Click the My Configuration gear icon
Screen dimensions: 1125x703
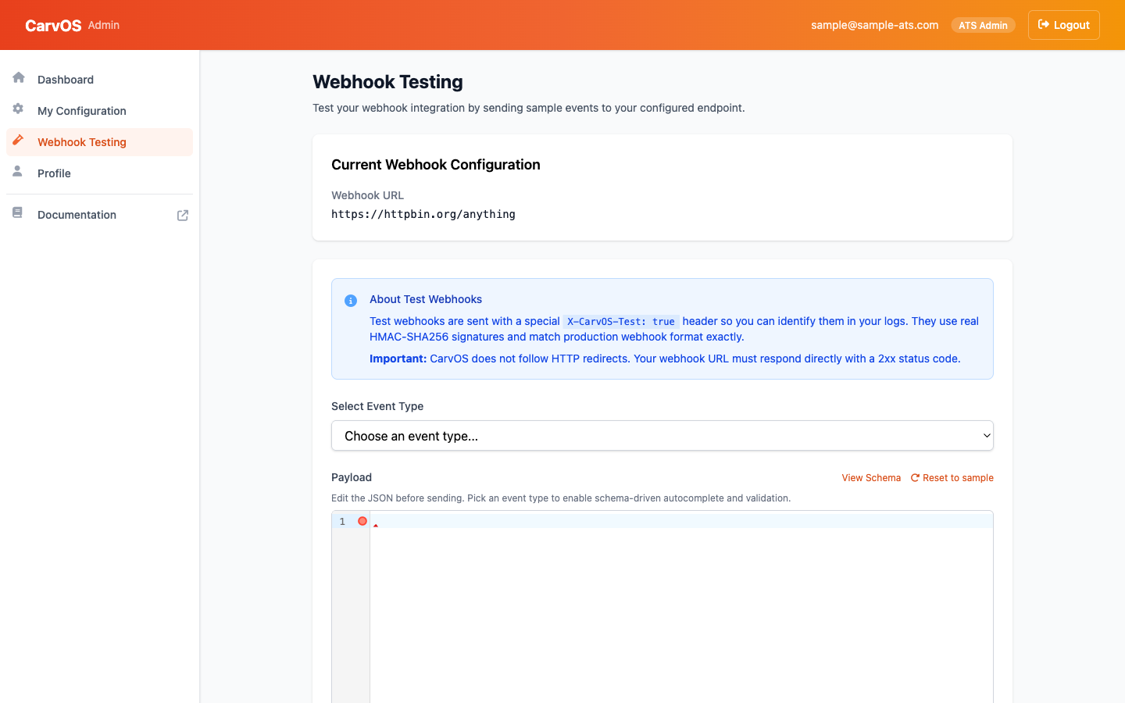pyautogui.click(x=18, y=109)
